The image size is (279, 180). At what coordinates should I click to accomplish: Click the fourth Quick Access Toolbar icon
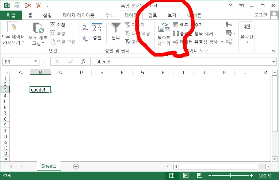coord(38,5)
